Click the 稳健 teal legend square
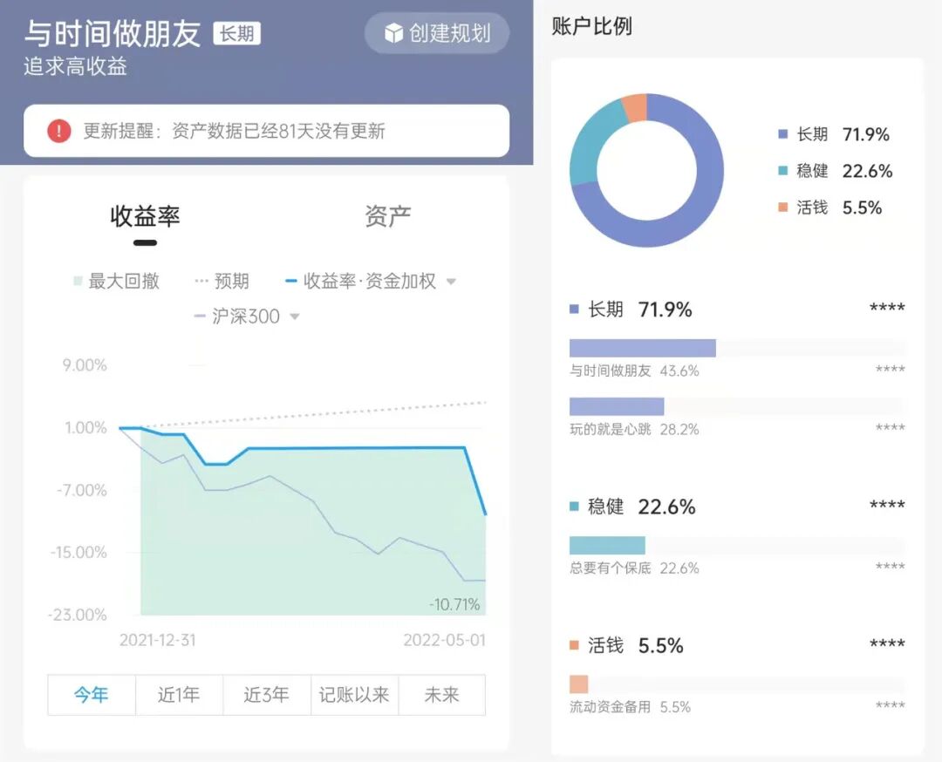 coord(782,171)
